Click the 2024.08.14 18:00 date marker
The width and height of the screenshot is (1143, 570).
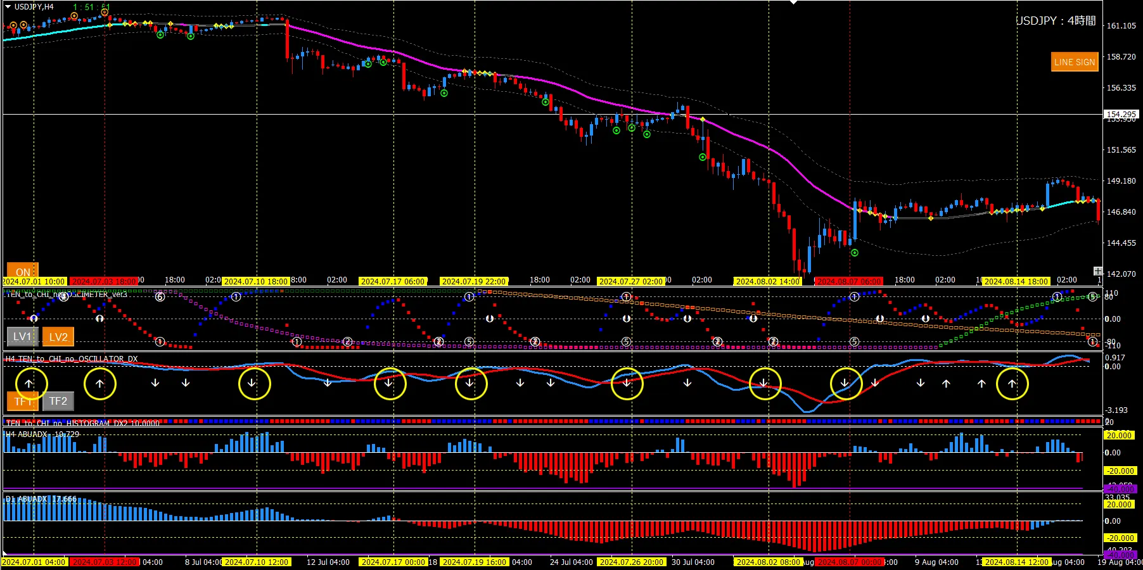point(1017,281)
